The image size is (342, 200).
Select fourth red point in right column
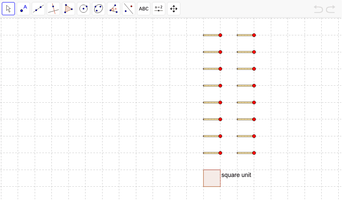254,86
